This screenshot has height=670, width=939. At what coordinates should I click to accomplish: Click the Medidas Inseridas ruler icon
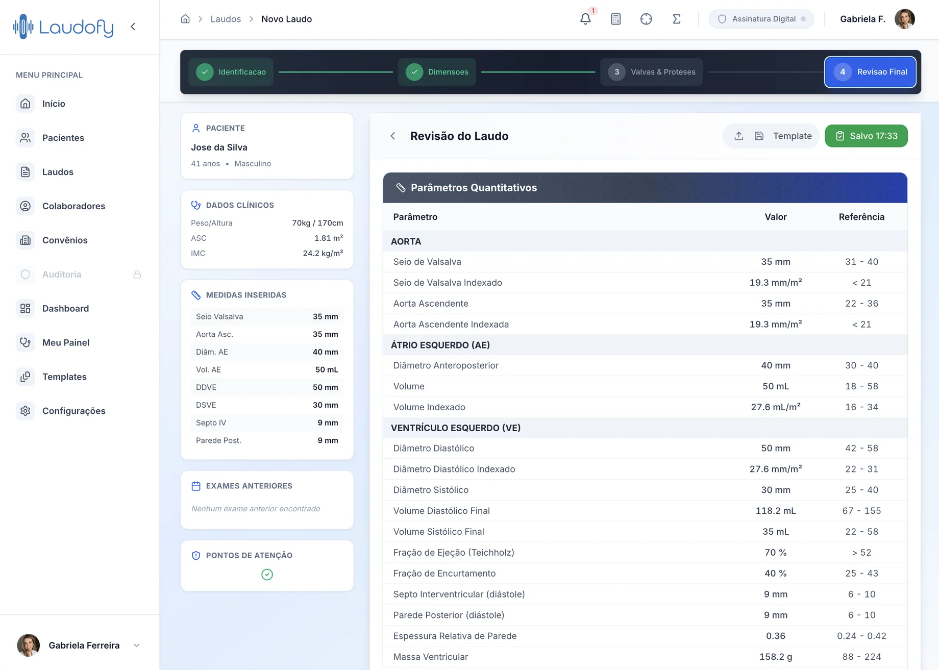click(196, 295)
